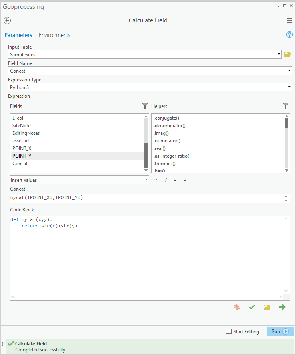The width and height of the screenshot is (296, 355).
Task: Export expression with green arrow icon
Action: [282, 307]
